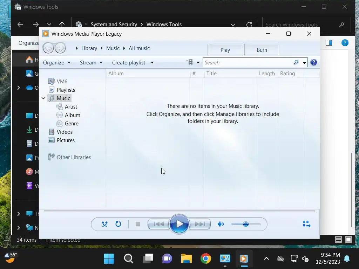This screenshot has height=269, width=359.
Task: Go forward in Windows Tools window
Action: click(x=35, y=25)
